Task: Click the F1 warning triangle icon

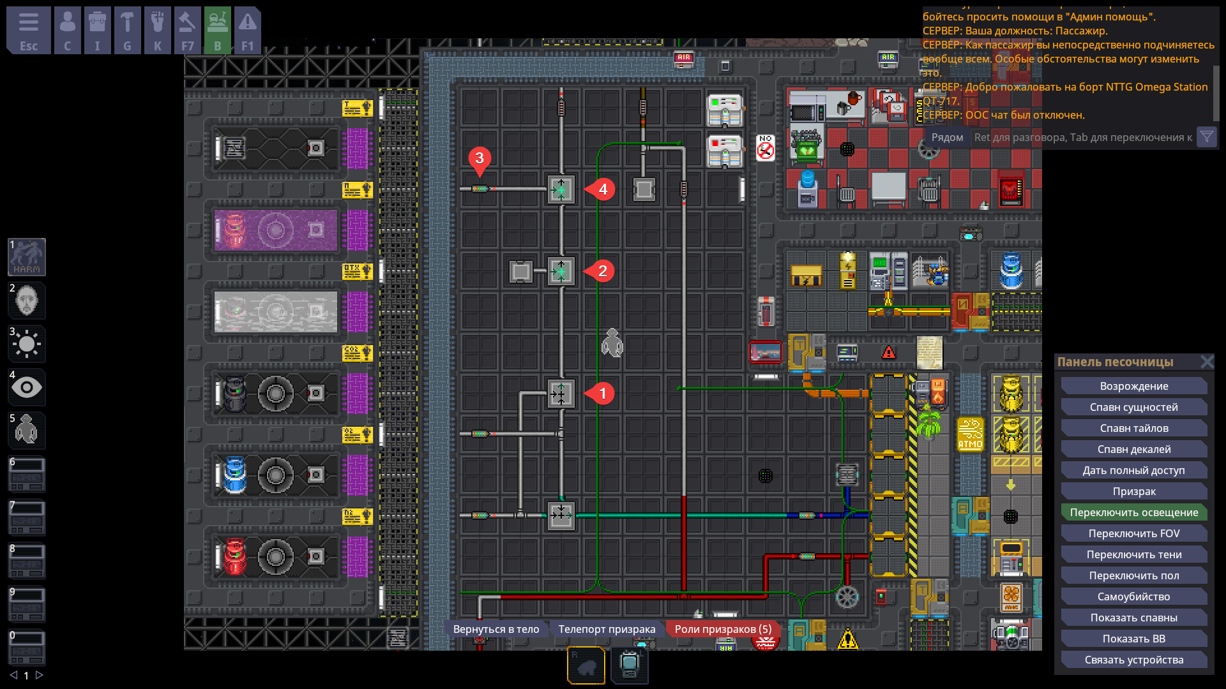Action: [247, 30]
